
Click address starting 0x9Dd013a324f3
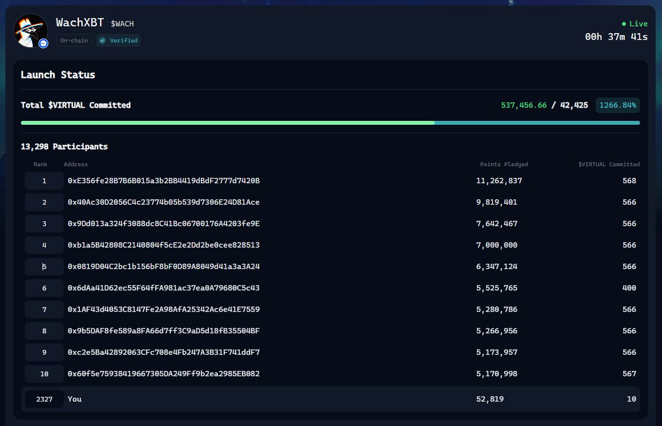click(164, 224)
